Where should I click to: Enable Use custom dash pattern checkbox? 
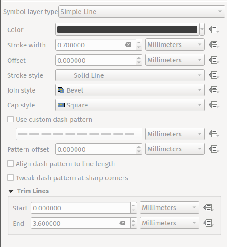point(10,119)
